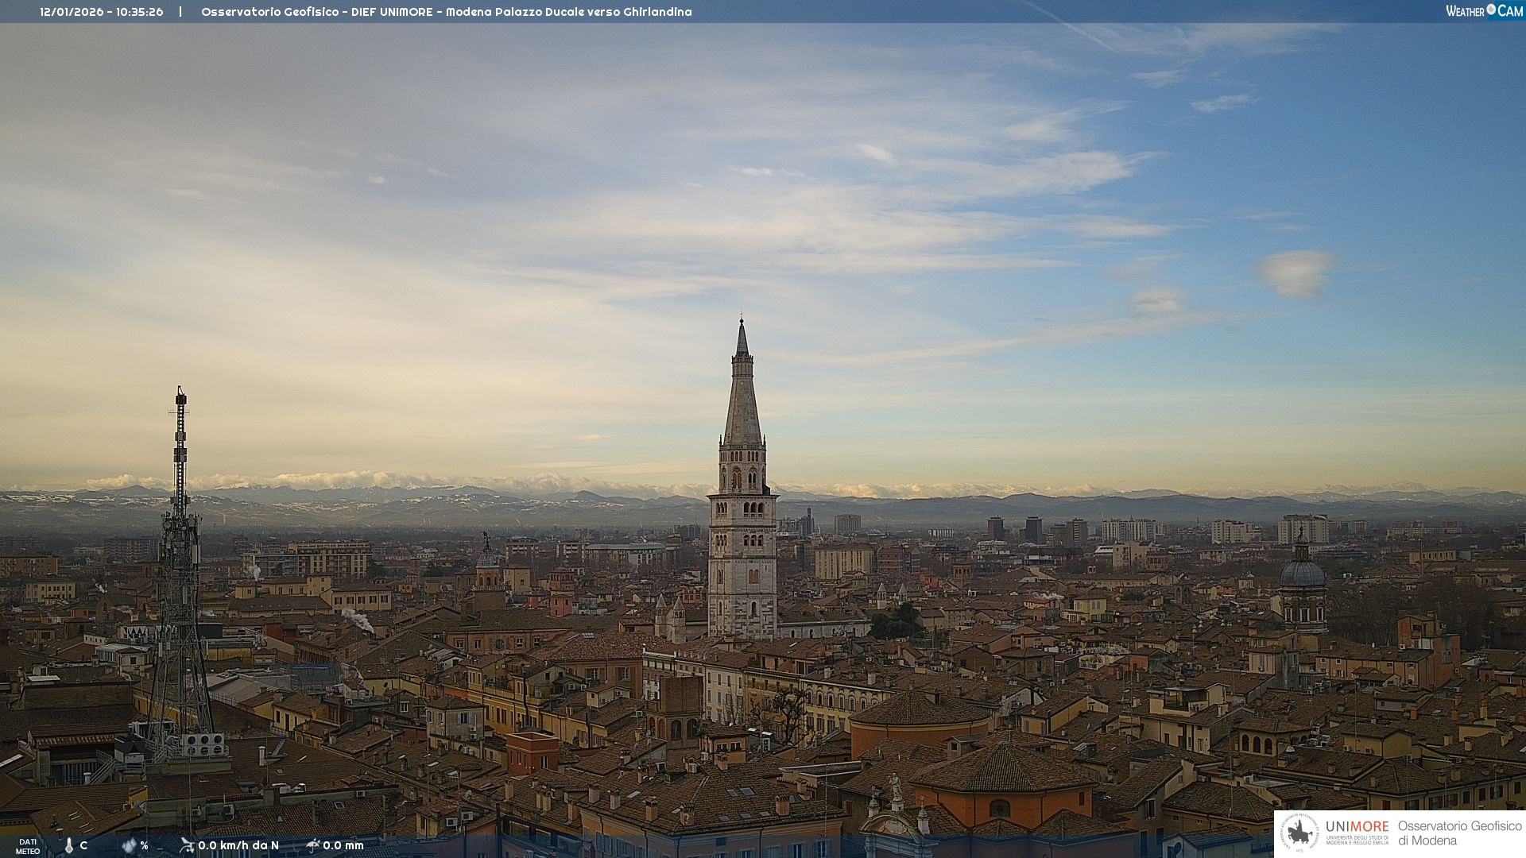Click the thermometer temperature icon

pyautogui.click(x=69, y=845)
